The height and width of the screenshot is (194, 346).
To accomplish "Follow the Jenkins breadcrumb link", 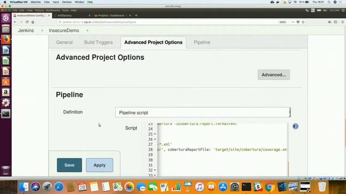I will pos(26,31).
